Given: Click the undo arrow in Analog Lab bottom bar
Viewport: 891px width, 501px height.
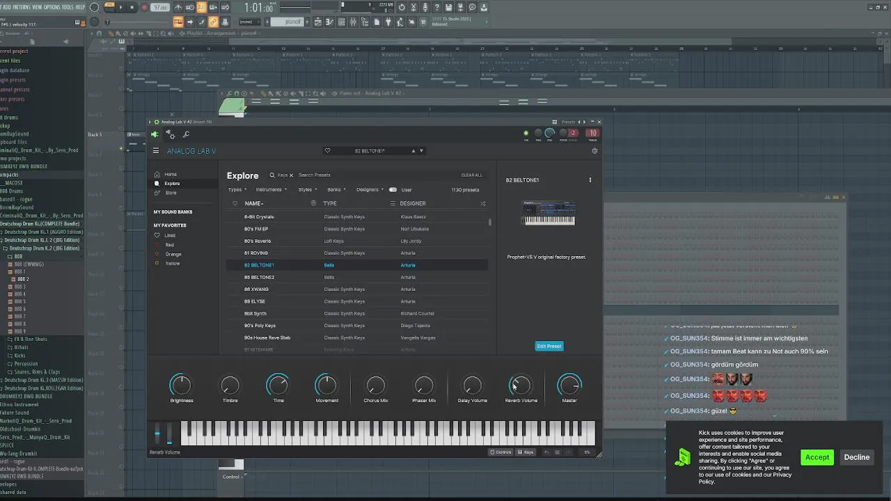Looking at the screenshot, I should (x=546, y=452).
